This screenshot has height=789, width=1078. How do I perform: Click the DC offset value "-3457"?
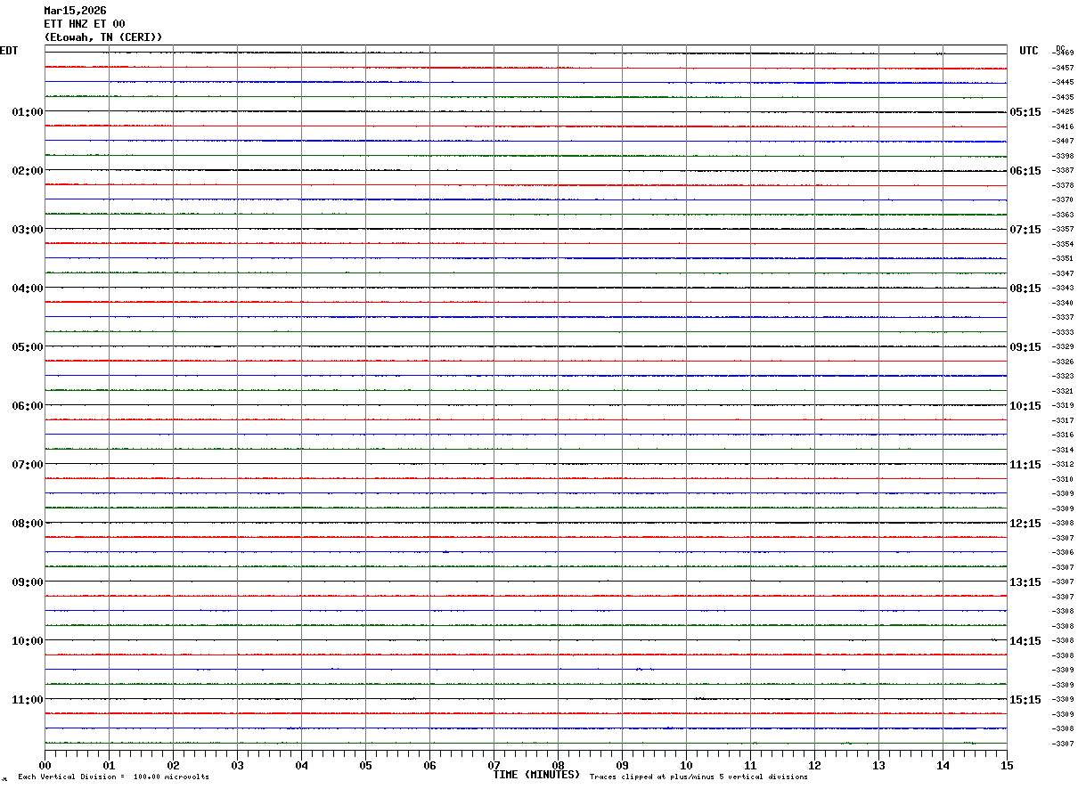pyautogui.click(x=1062, y=68)
